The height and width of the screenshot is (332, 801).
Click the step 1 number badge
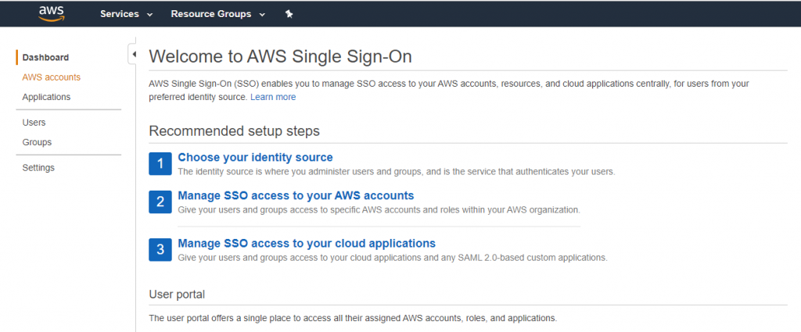160,163
